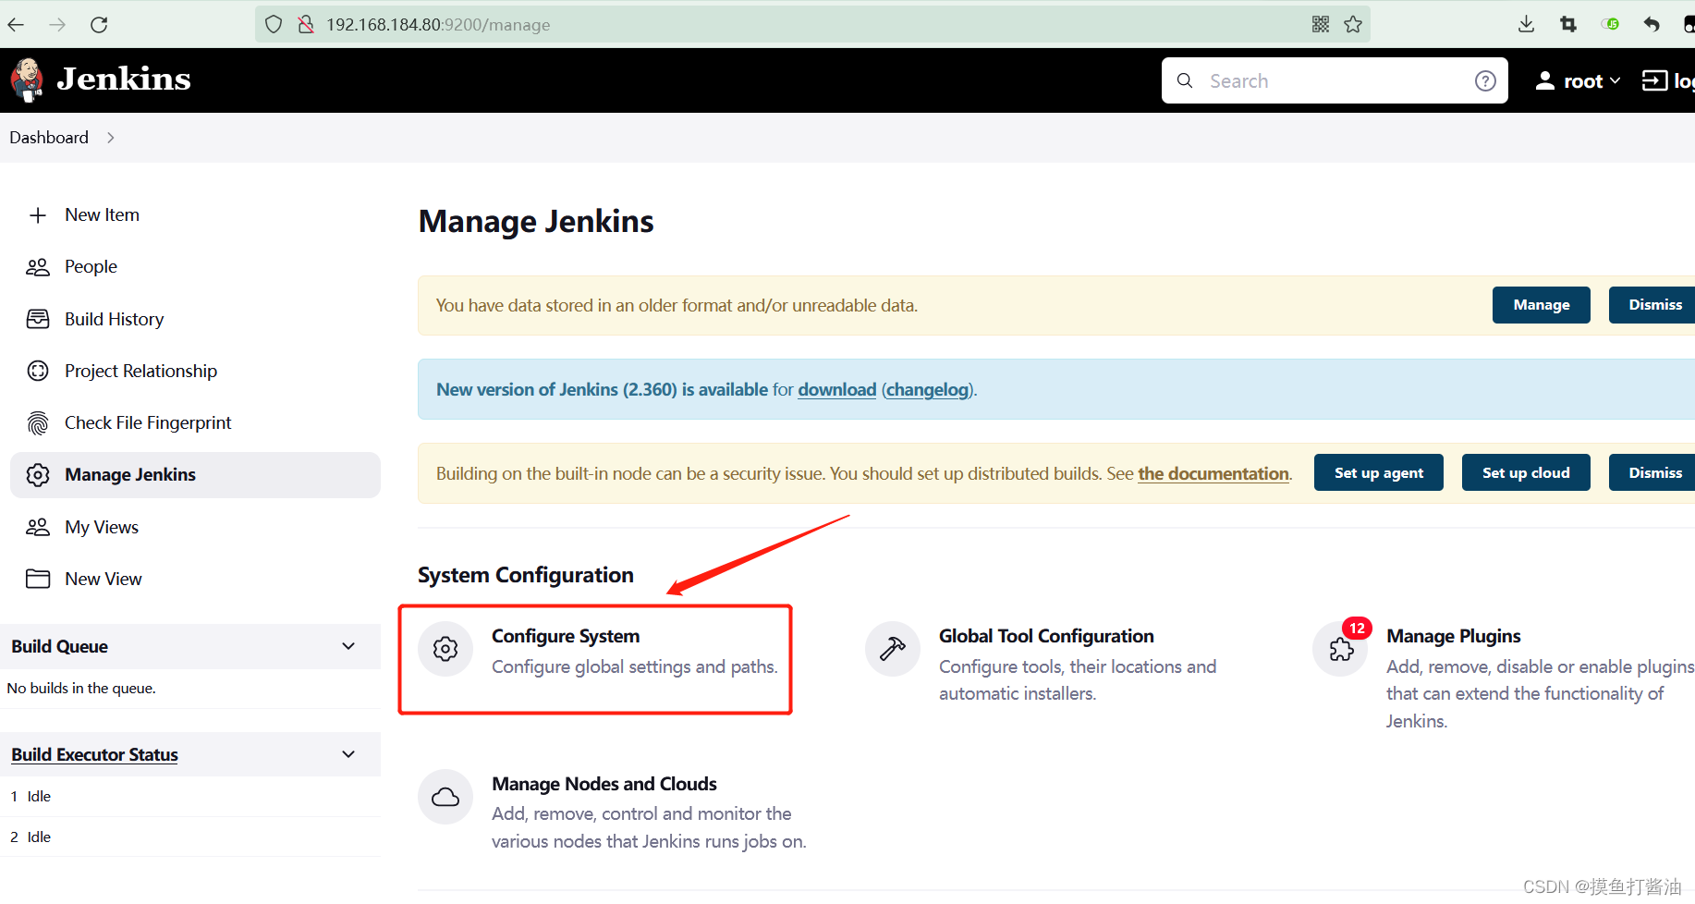1695x904 pixels.
Task: Click the Manage Nodes cloud icon
Action: [445, 797]
